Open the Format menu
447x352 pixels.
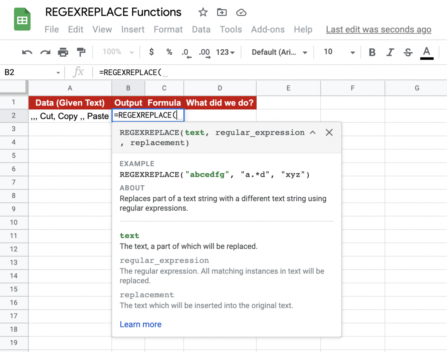point(168,29)
